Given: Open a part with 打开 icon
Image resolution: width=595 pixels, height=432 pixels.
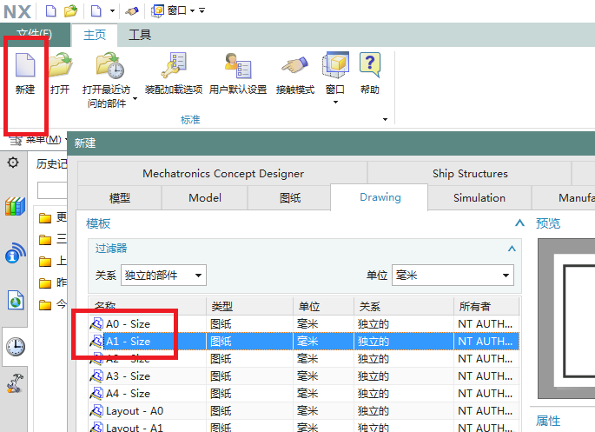Looking at the screenshot, I should (60, 65).
